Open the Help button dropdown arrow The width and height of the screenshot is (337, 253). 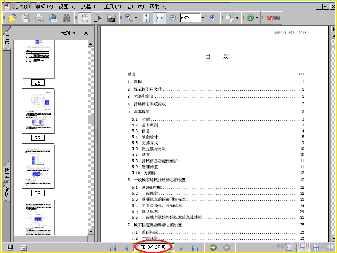point(257,18)
